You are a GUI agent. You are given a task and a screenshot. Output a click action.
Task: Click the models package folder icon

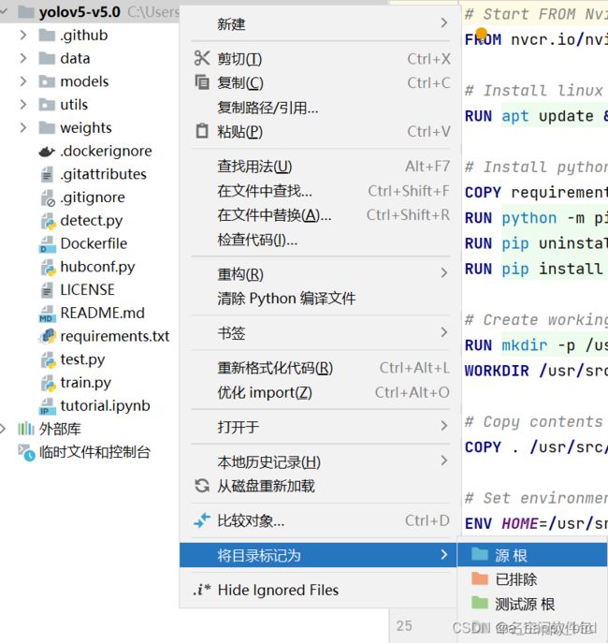pos(47,81)
